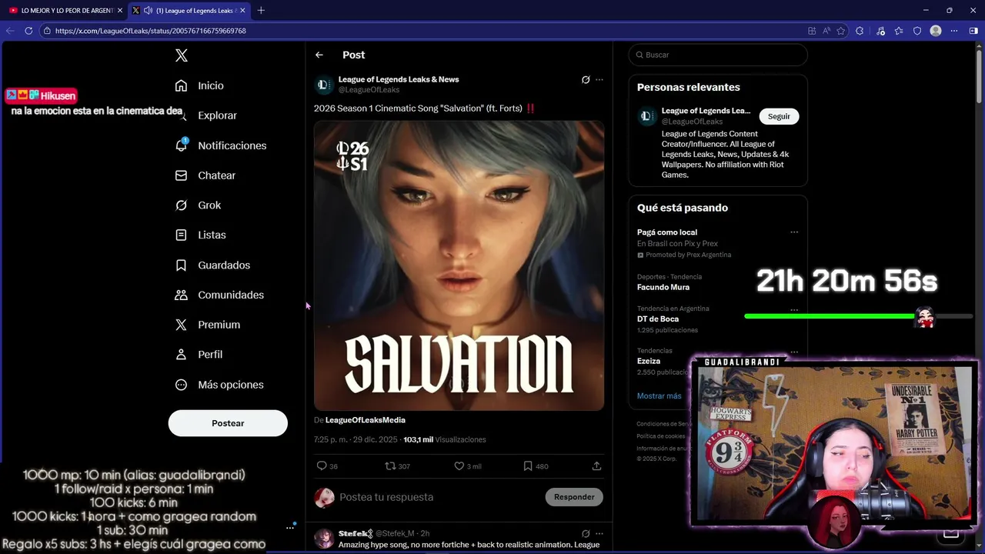Open the Stefek reply's three-dot menu
This screenshot has height=554, width=985.
pos(599,533)
